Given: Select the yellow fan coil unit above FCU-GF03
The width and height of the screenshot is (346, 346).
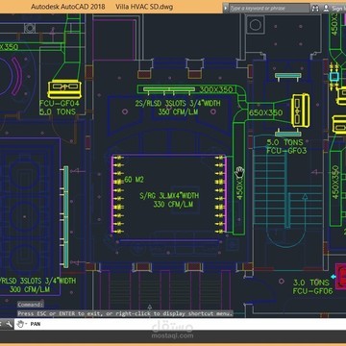Looking at the screenshot, I should [300, 110].
